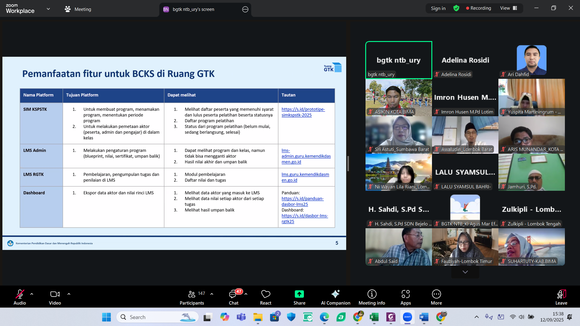Click the Sign in button
This screenshot has width=580, height=326.
click(x=438, y=8)
